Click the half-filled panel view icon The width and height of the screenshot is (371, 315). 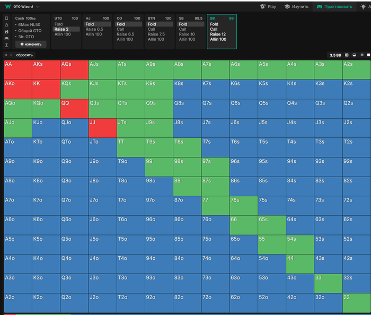coord(354,55)
